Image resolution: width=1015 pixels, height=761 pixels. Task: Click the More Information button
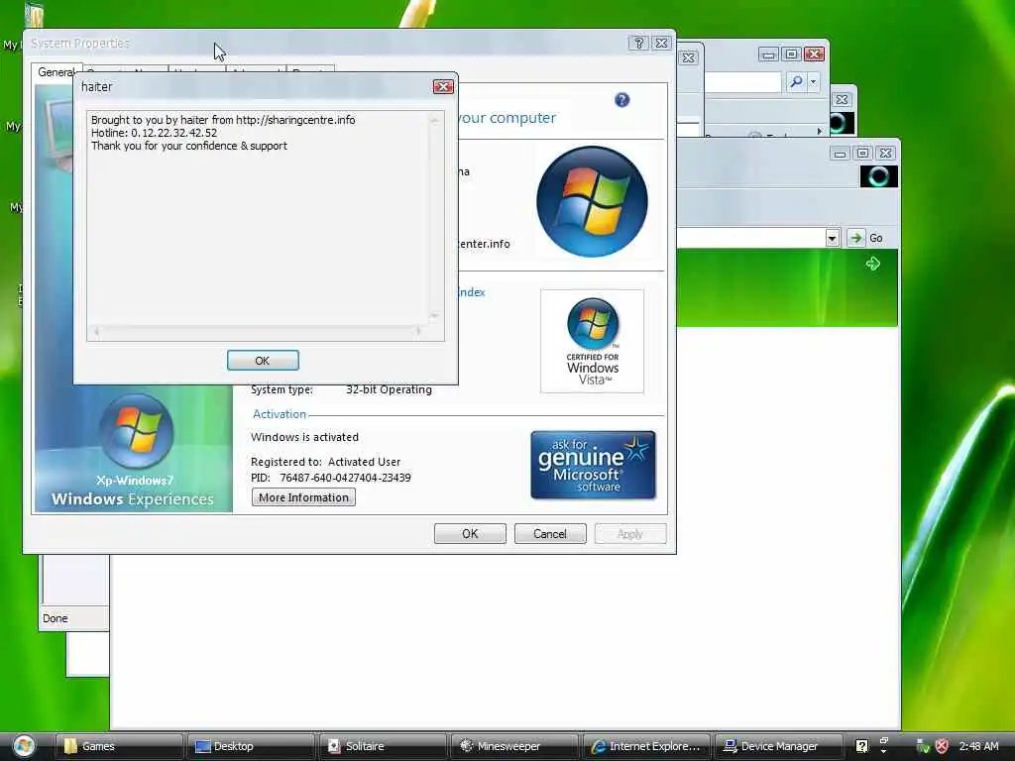click(x=303, y=497)
